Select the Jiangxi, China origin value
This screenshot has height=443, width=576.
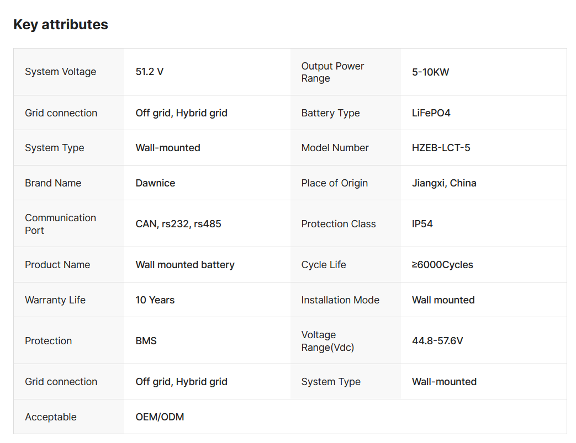click(x=444, y=183)
